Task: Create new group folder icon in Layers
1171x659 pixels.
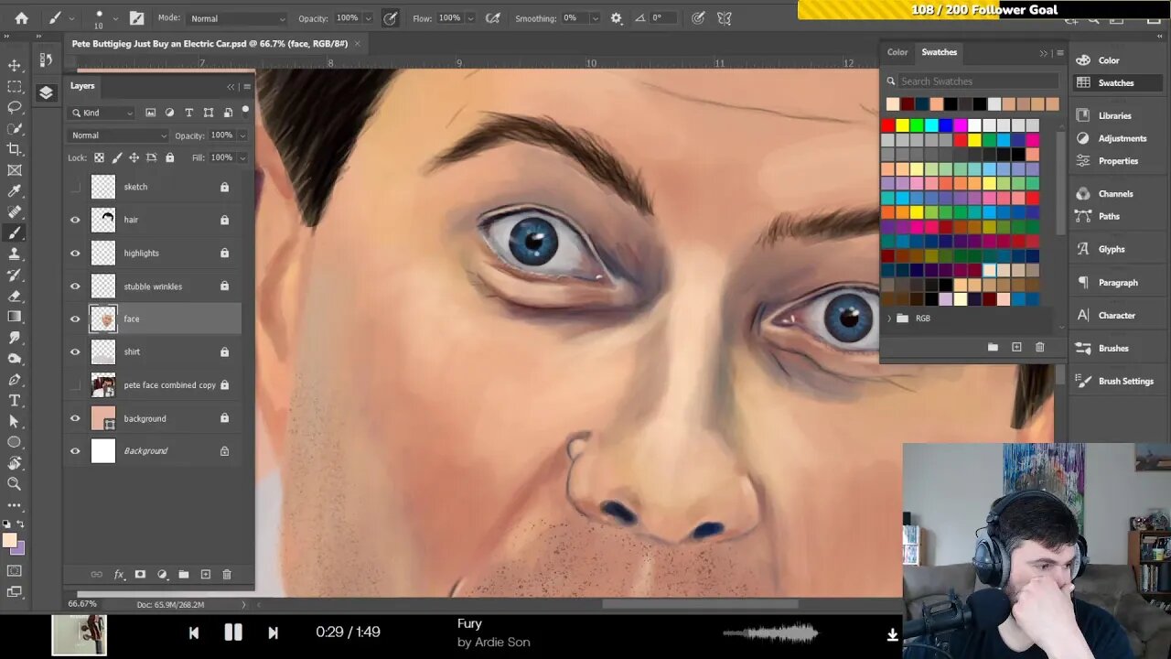Action: (x=183, y=574)
